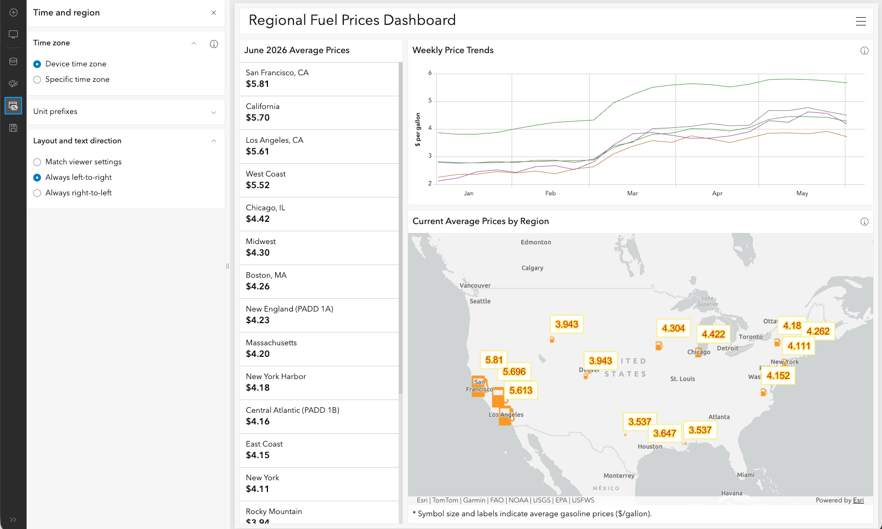Select Central Atlantic (PADD 1B) row
882x529 pixels.
[319, 417]
